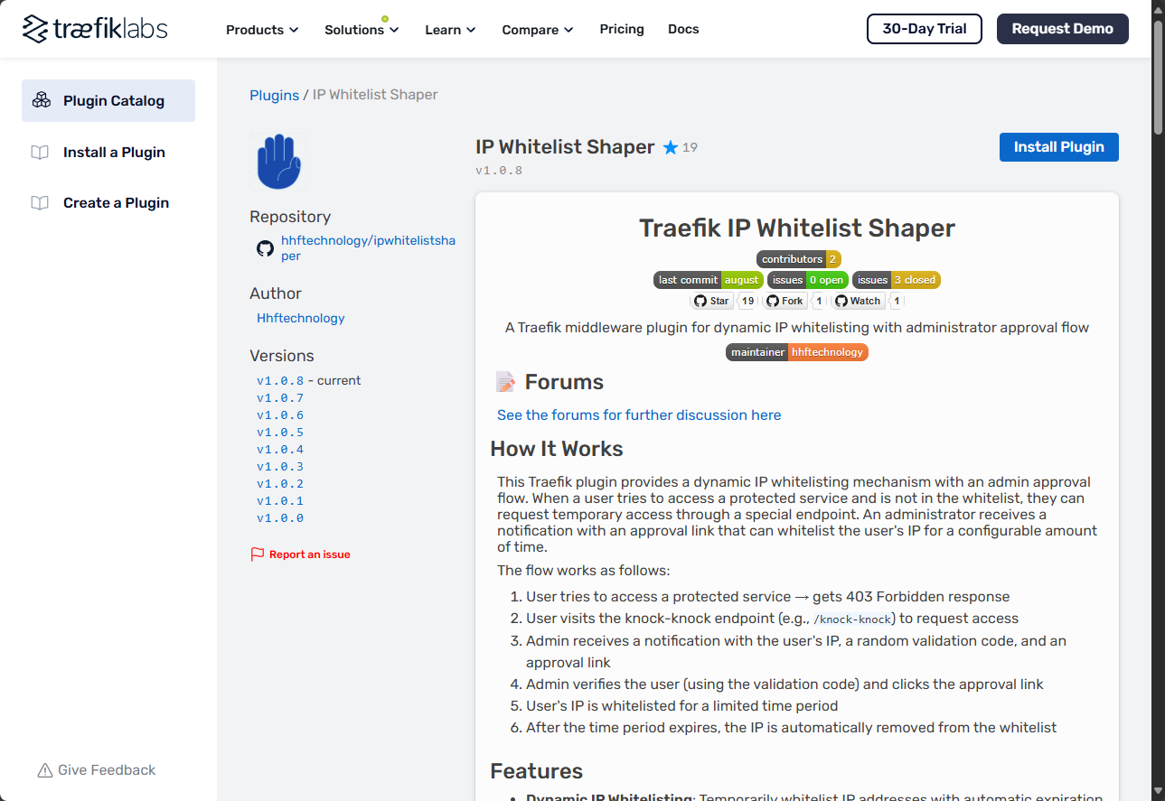Click the issues 3 closed badge

coord(897,280)
